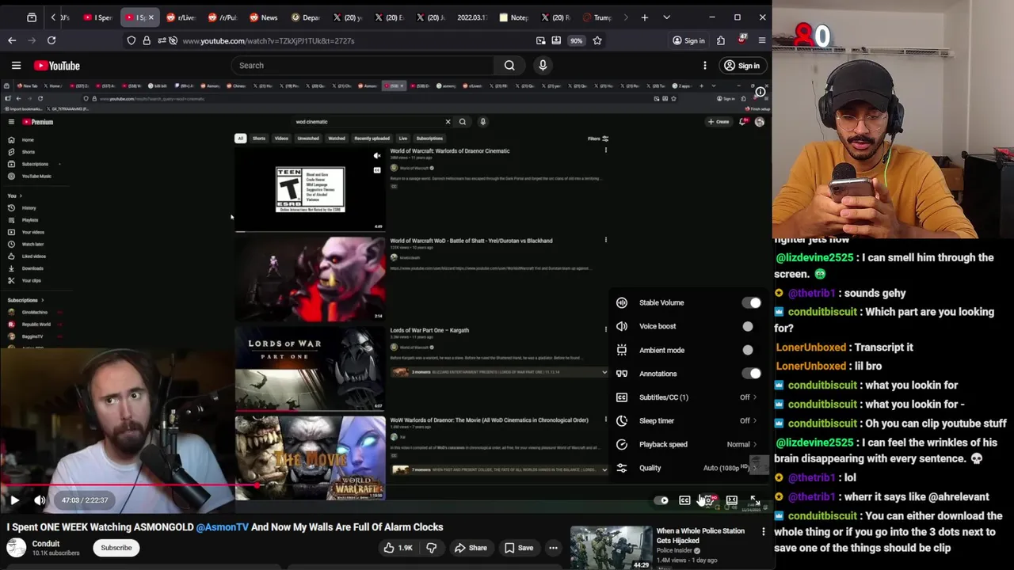
Task: Mute the video volume
Action: coord(40,500)
